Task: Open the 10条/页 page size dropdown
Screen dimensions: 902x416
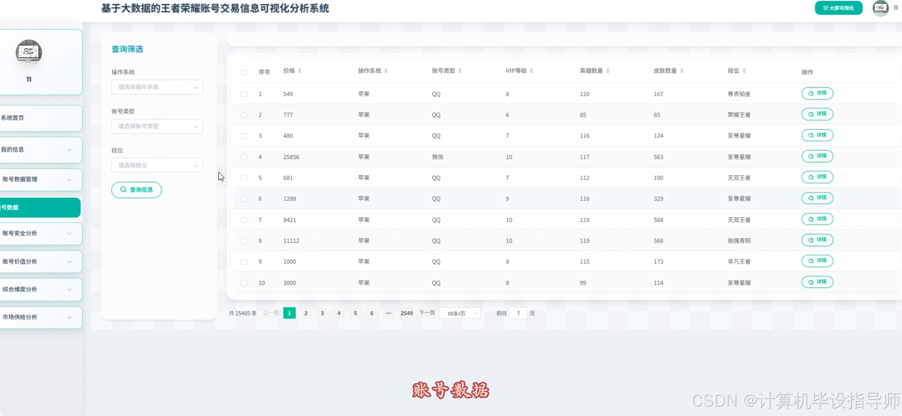Action: 459,313
